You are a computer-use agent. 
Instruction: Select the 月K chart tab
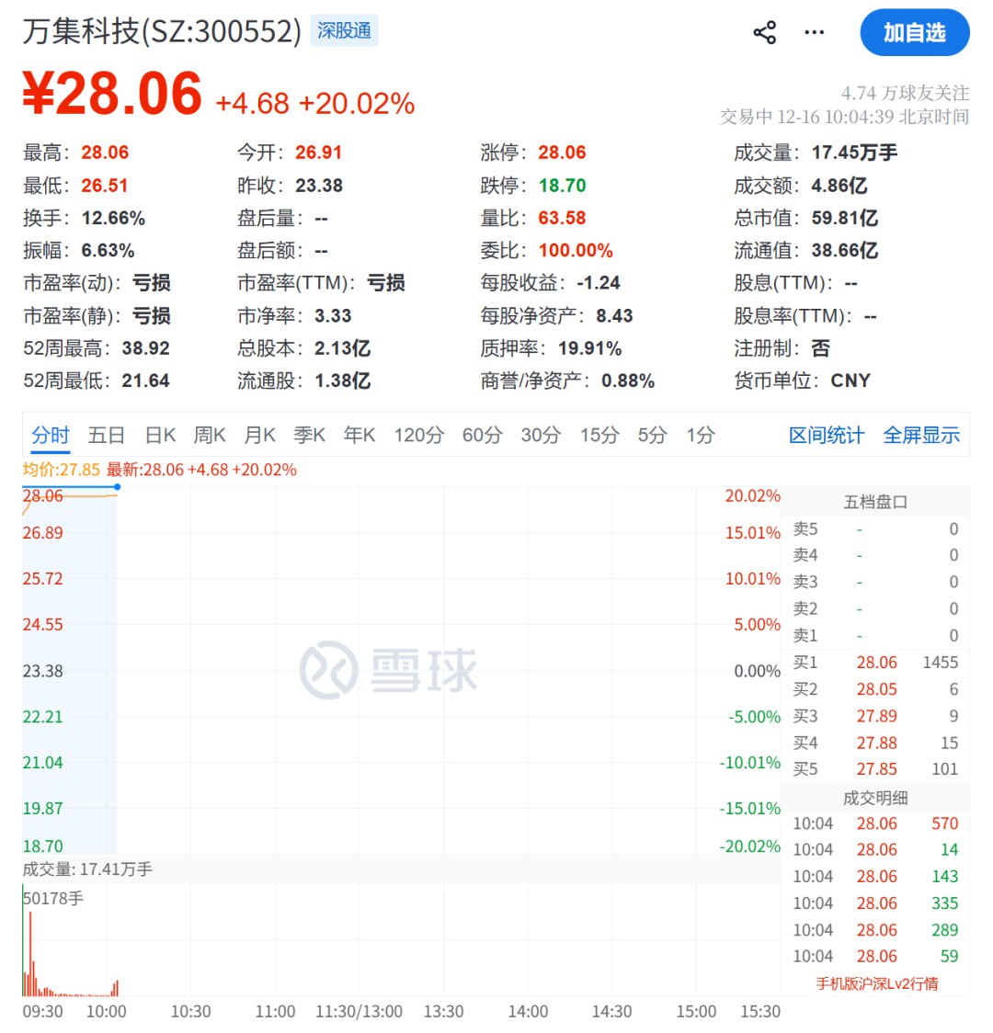point(259,436)
